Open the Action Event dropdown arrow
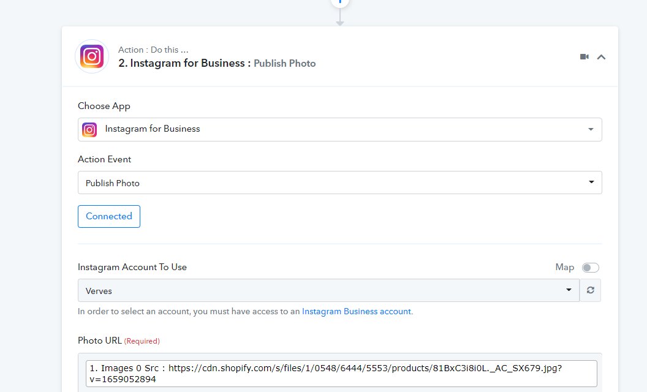This screenshot has width=647, height=392. click(591, 182)
